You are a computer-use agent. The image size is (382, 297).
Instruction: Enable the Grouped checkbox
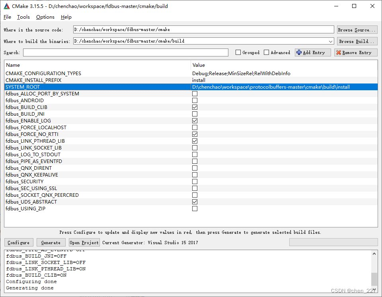click(238, 52)
